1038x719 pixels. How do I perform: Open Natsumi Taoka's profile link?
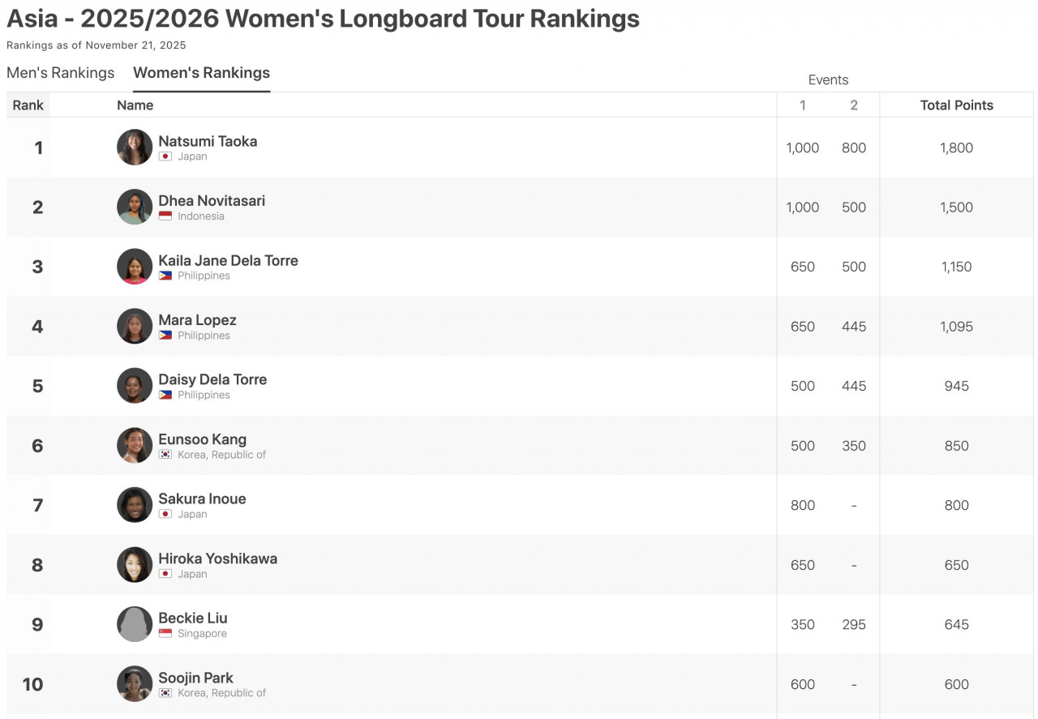pyautogui.click(x=208, y=141)
